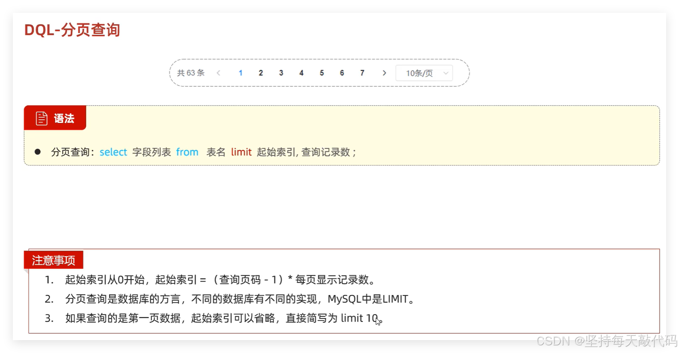This screenshot has width=679, height=353.
Task: Click the 注意事项 red label
Action: pyautogui.click(x=54, y=260)
